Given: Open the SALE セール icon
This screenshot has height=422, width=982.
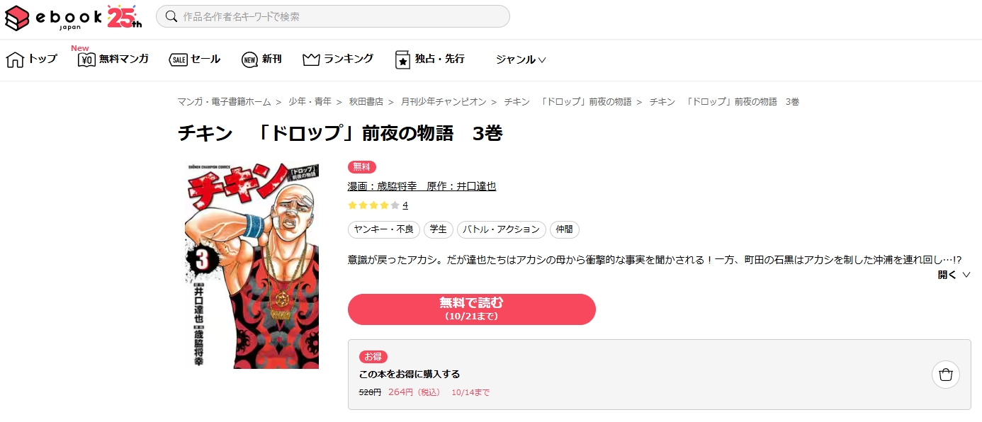Looking at the screenshot, I should 179,59.
